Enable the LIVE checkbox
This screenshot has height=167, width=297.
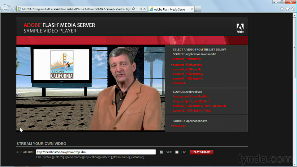click(x=177, y=152)
